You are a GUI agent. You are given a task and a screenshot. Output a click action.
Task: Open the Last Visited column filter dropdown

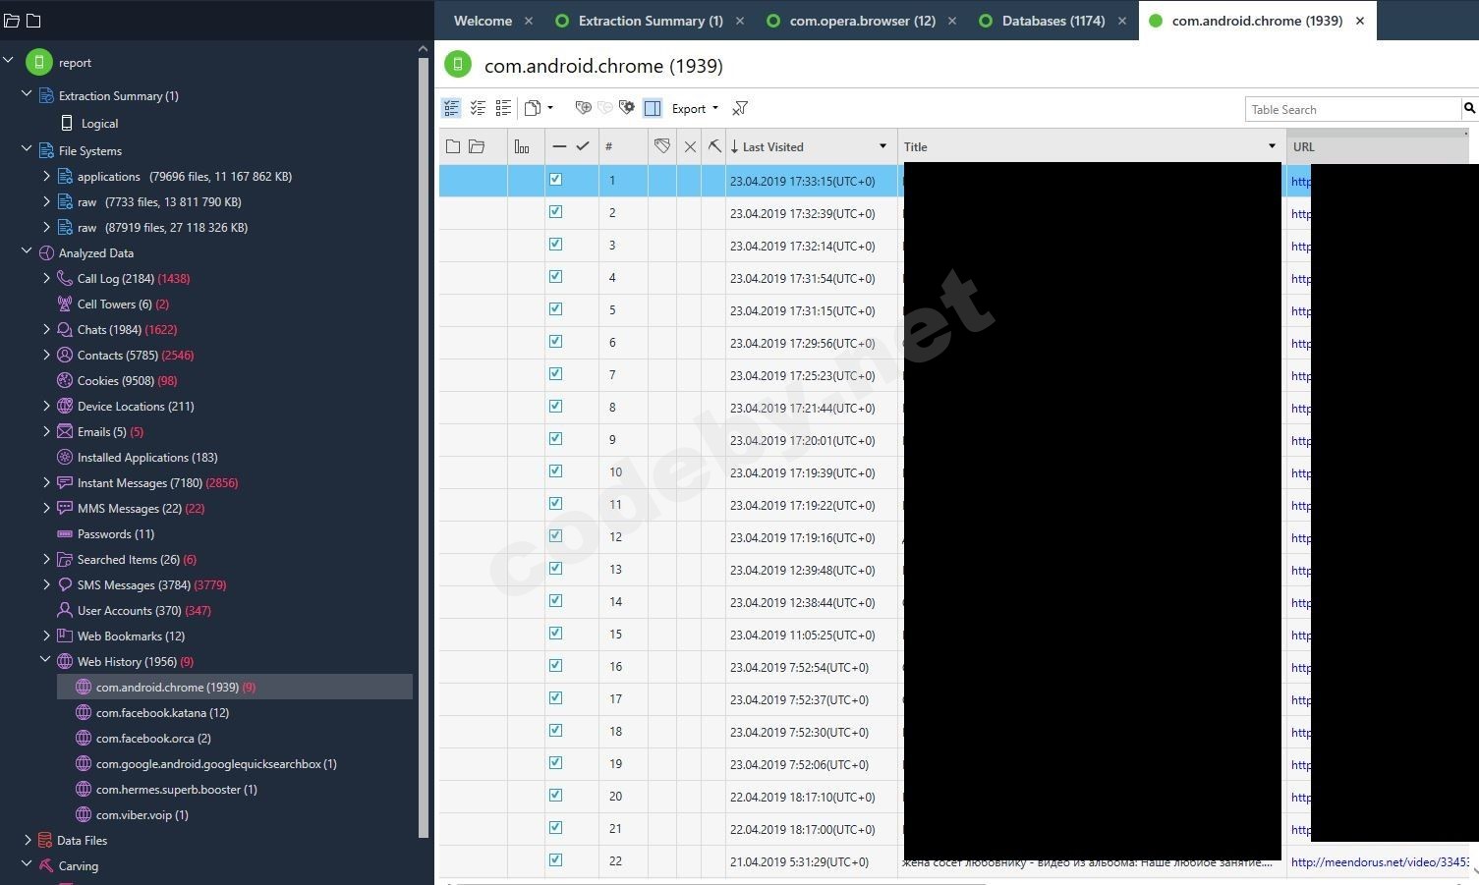[882, 146]
